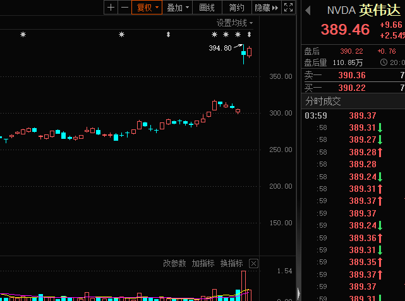This screenshot has width=405, height=301.
Task: Click panel splitter arrow at bottom
Action: (299, 293)
